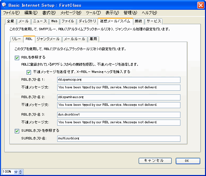Switch to the ジャンクメール sub-tab
Viewport: 206px width, 176px height.
tap(48, 39)
